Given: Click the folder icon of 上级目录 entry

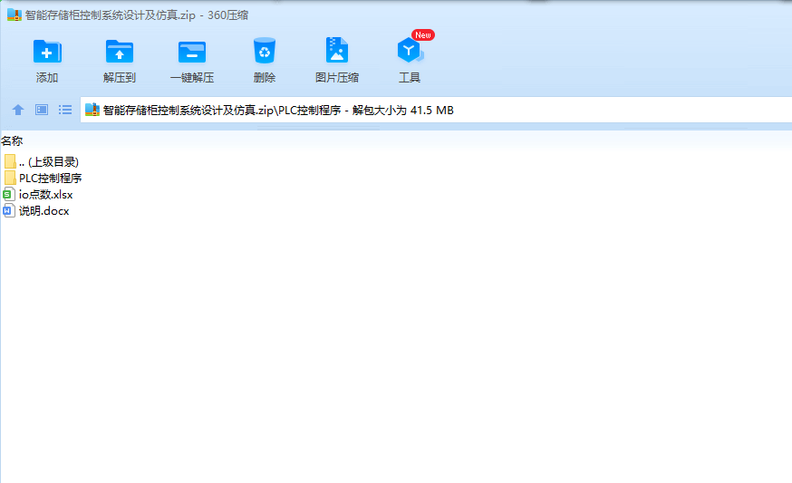Looking at the screenshot, I should (x=10, y=161).
